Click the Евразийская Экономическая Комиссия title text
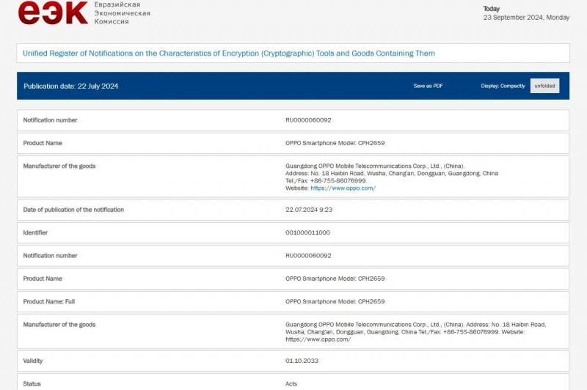 click(122, 13)
